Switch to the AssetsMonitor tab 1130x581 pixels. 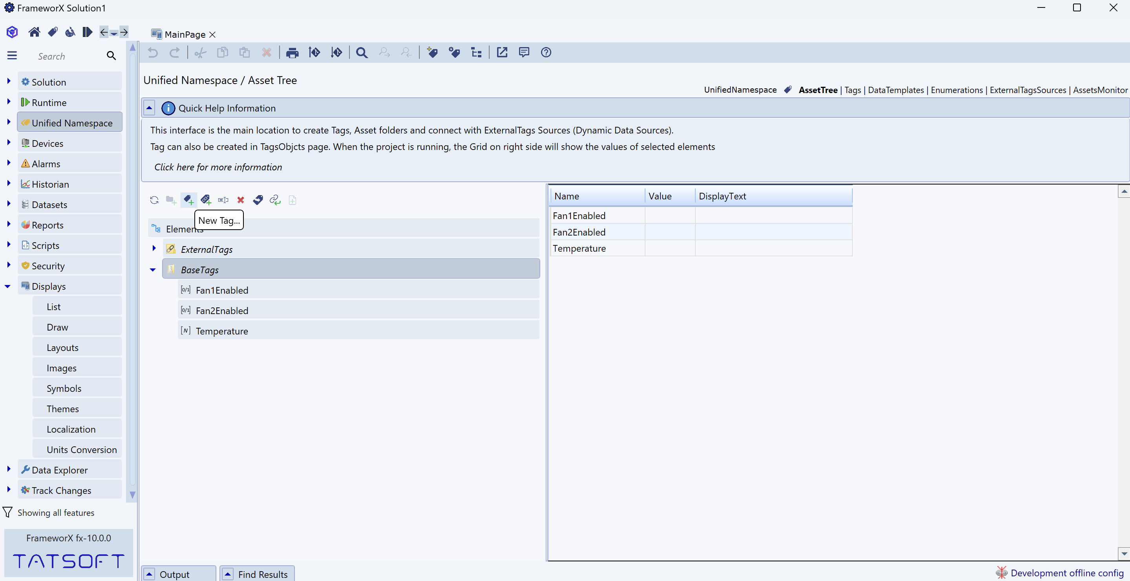1100,90
